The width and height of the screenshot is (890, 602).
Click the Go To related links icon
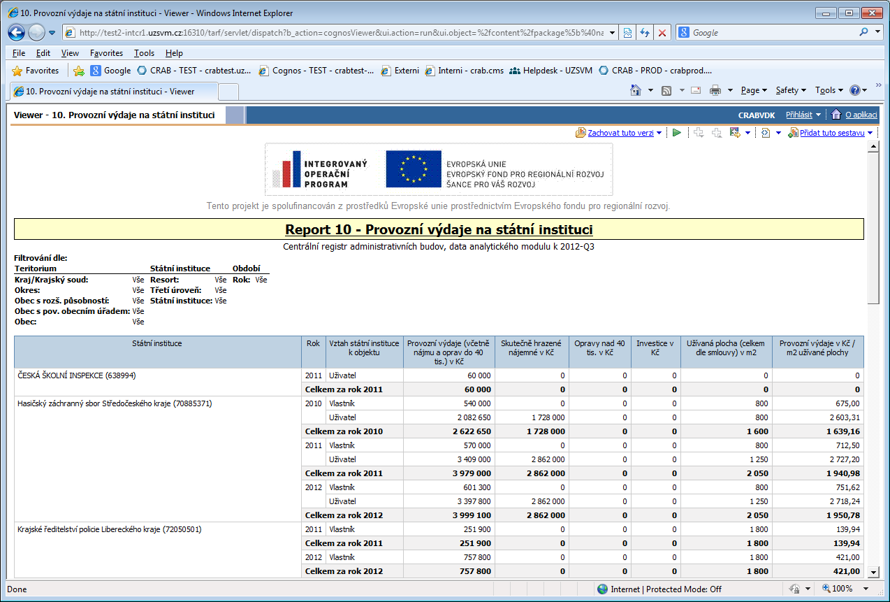(x=735, y=133)
